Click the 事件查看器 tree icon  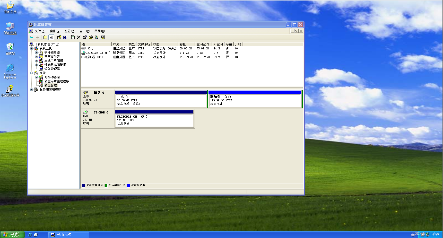coord(41,52)
